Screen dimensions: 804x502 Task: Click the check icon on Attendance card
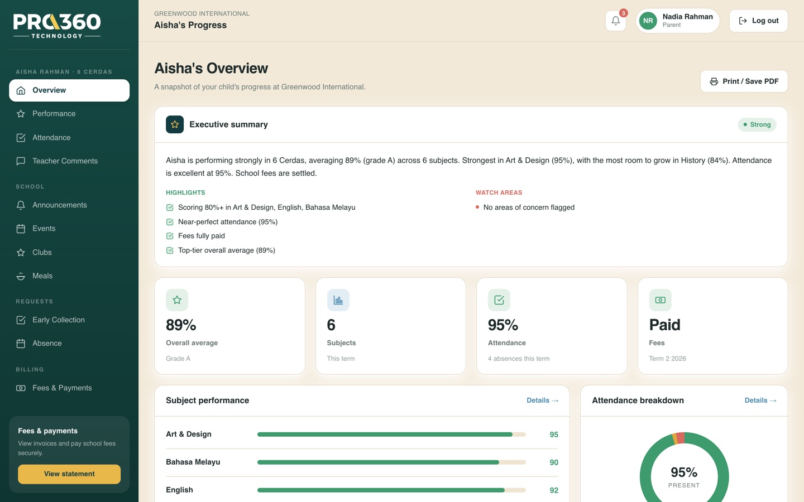coord(499,300)
